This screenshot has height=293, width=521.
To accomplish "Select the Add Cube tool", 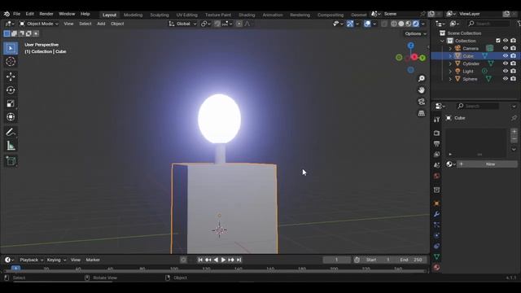I will [11, 161].
